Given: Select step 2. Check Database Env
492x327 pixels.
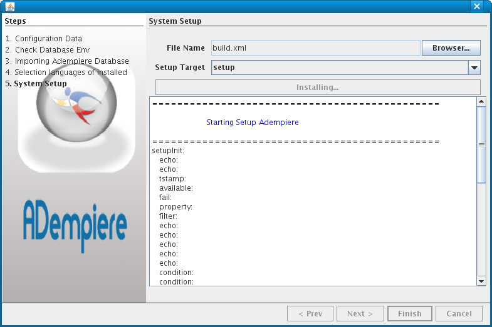Looking at the screenshot, I should (48, 50).
